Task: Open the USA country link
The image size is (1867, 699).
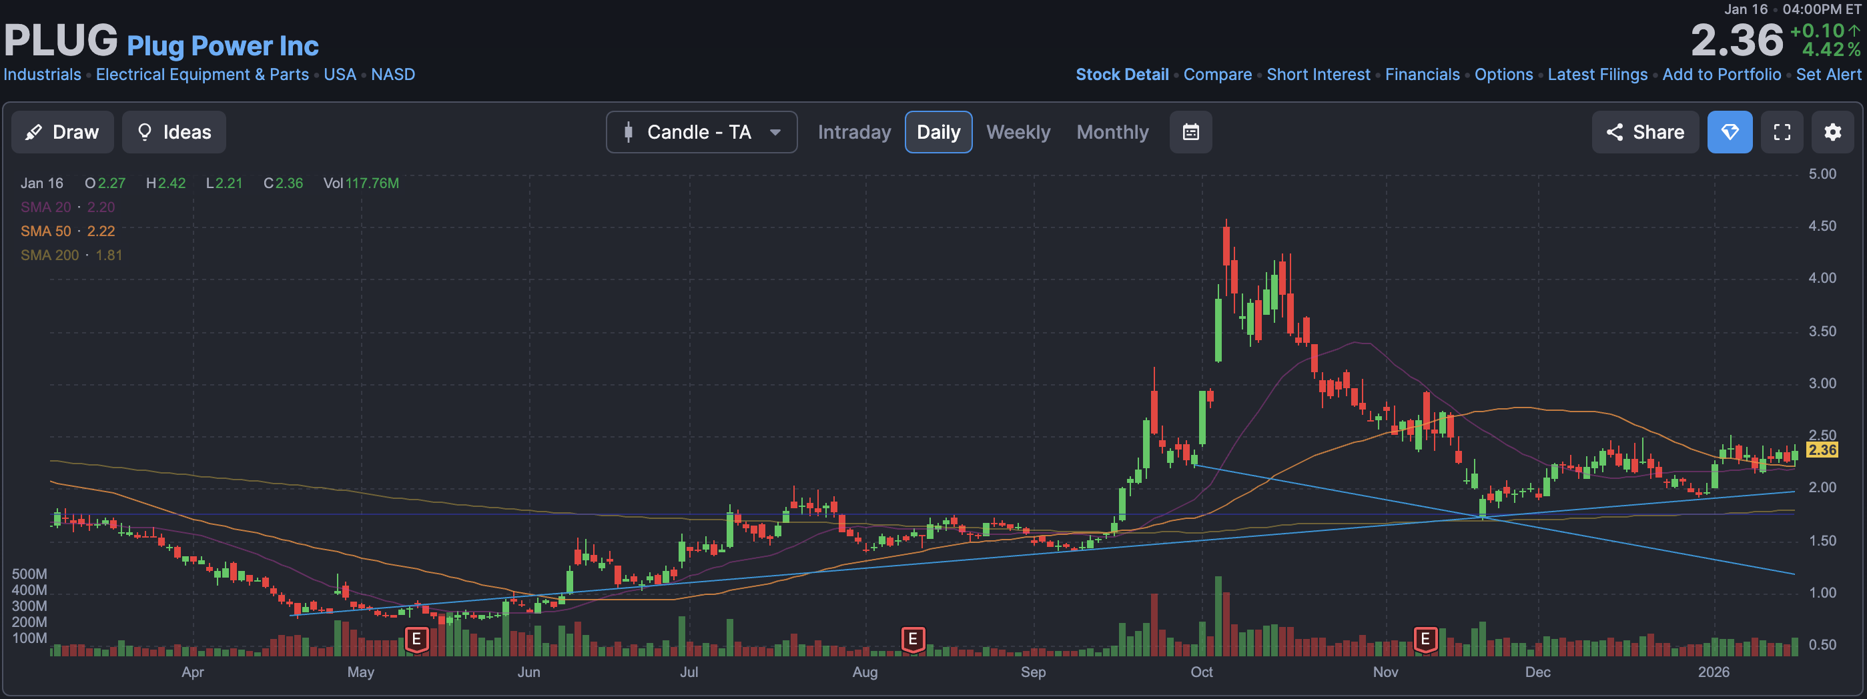Action: pyautogui.click(x=340, y=74)
